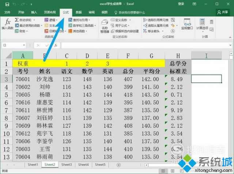Click the add new sheet plus button
This screenshot has width=234, height=174.
coord(118,165)
